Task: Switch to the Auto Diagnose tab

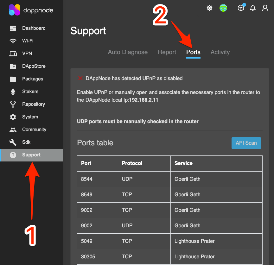Action: 128,52
